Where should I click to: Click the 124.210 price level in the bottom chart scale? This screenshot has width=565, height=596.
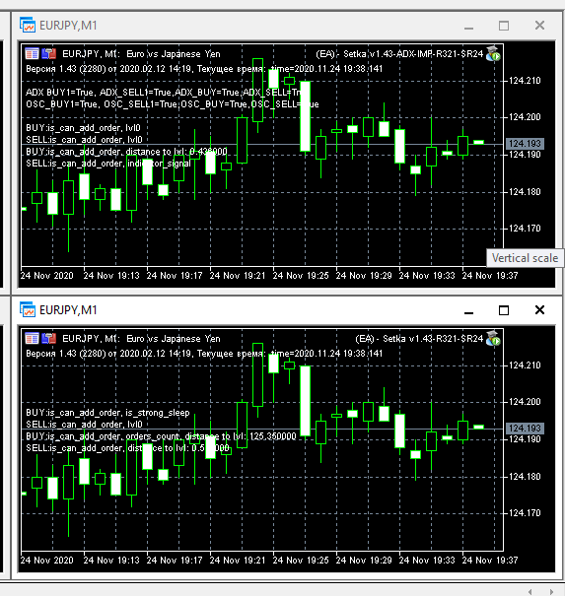tap(525, 365)
